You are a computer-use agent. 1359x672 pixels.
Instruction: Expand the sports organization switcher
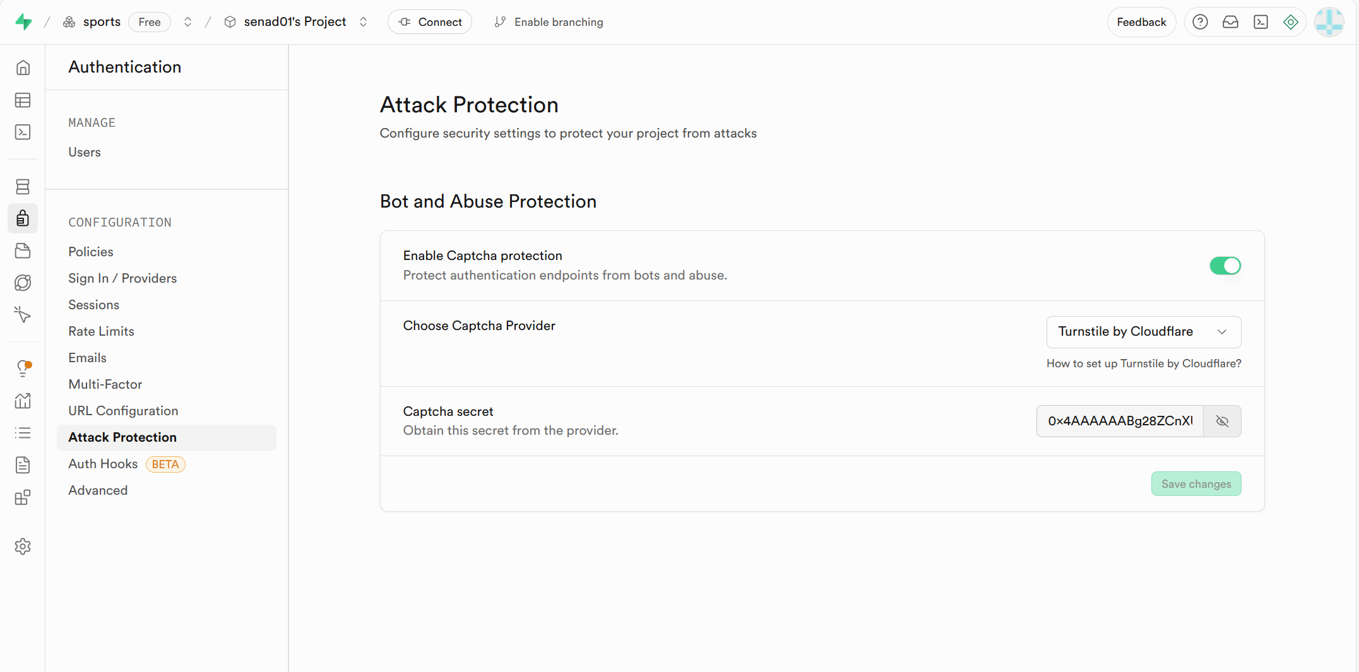tap(187, 22)
